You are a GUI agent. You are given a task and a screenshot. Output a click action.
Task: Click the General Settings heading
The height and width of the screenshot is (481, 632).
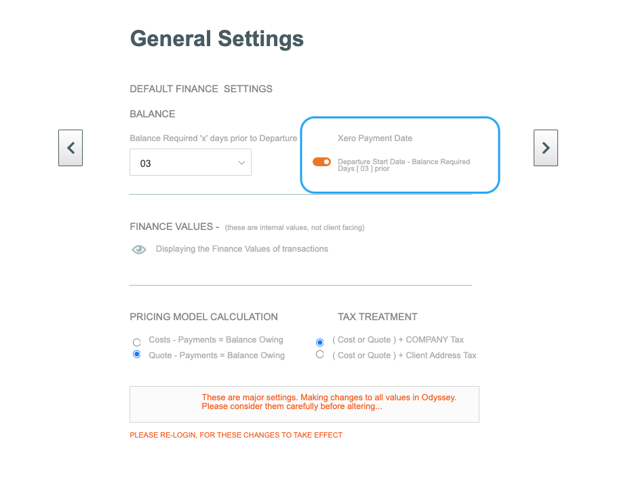point(217,39)
